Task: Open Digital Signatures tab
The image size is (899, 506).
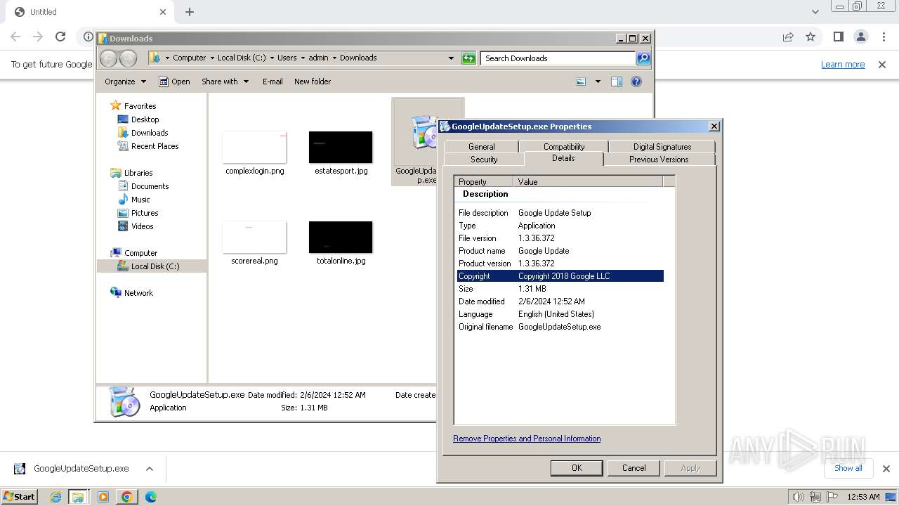Action: click(662, 147)
